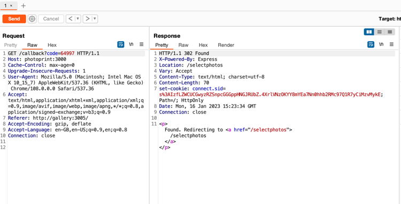Click Location: /selectphotos response header
Viewport: 401px width, 204px height.
(x=191, y=65)
